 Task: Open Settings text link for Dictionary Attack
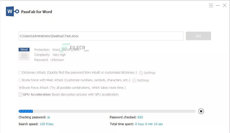point(150,73)
